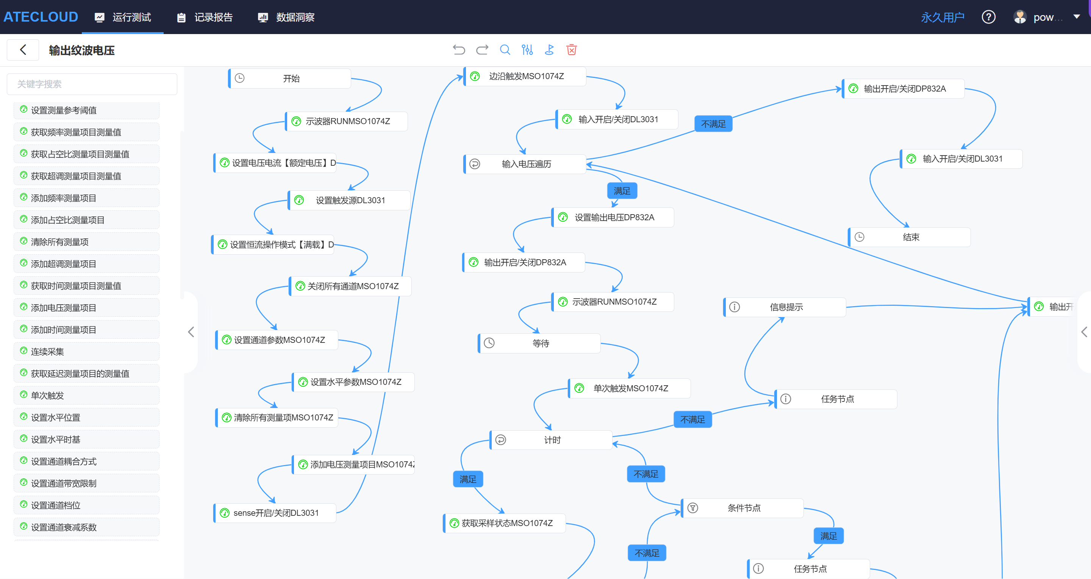Click the 满足 label below 输入电压遍历
Screen dimensions: 1091x579
pos(622,191)
